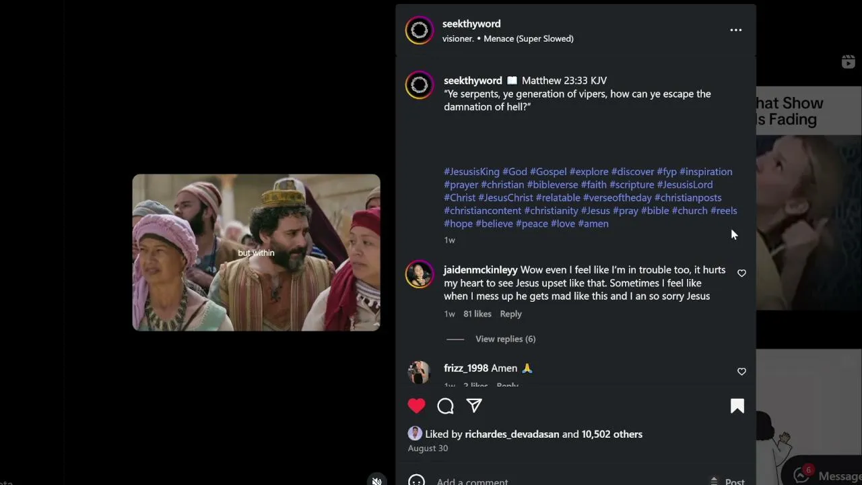Like frizz_1998's comment heart
Image resolution: width=862 pixels, height=485 pixels.
click(741, 371)
